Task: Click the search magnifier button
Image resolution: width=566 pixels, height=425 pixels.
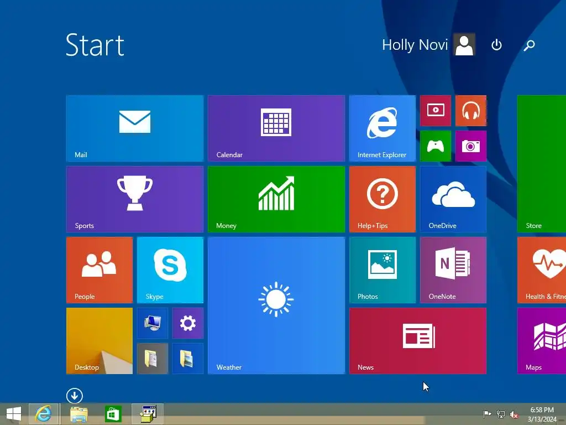Action: click(x=529, y=45)
